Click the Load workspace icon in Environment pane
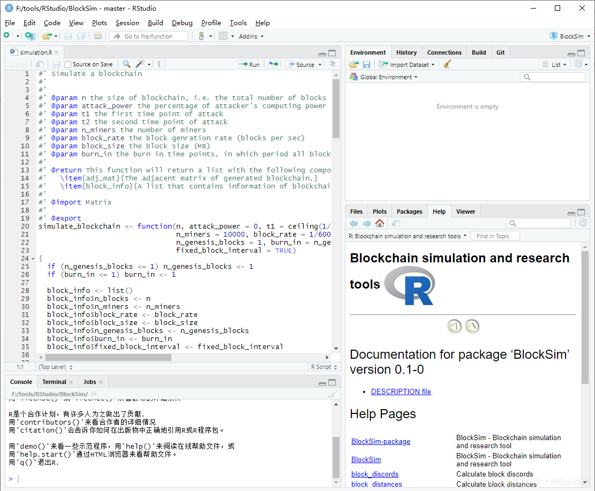 (353, 64)
